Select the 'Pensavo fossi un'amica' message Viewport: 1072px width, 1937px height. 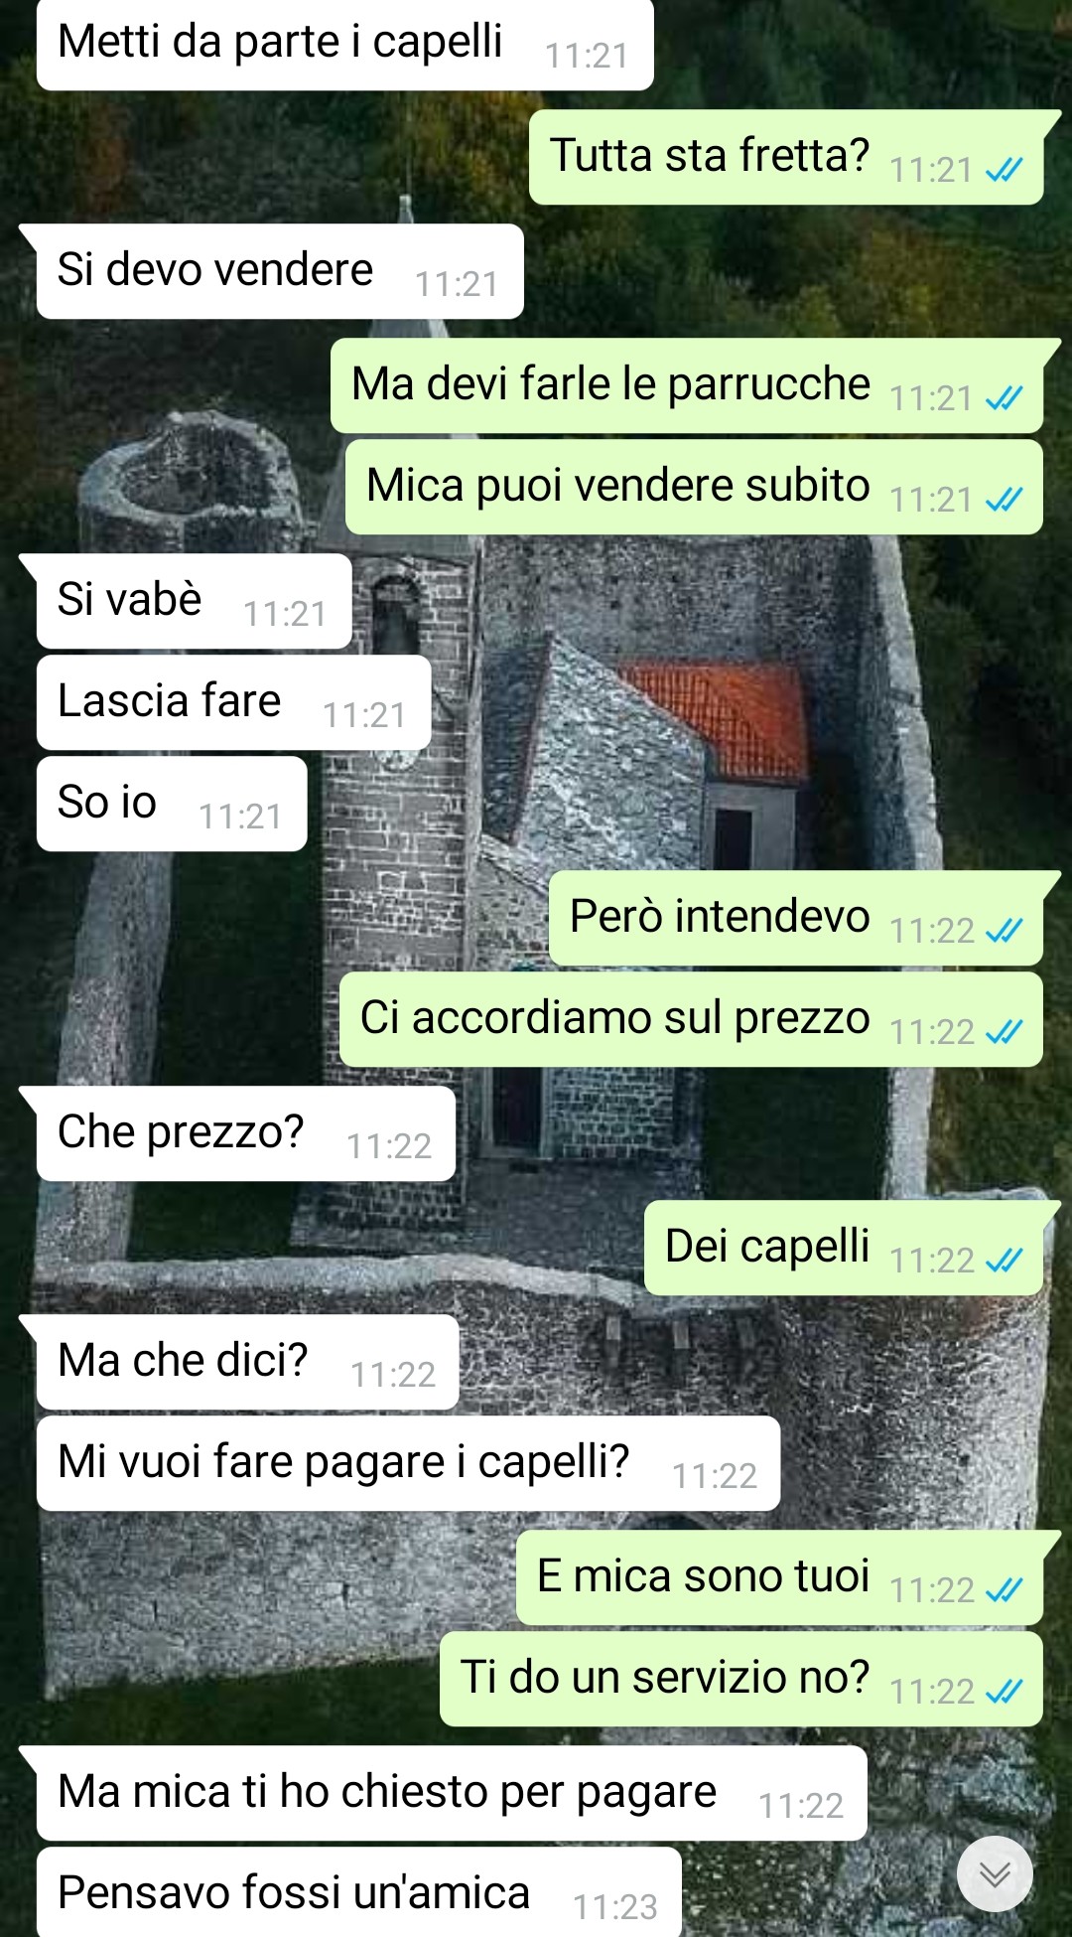(x=358, y=1892)
